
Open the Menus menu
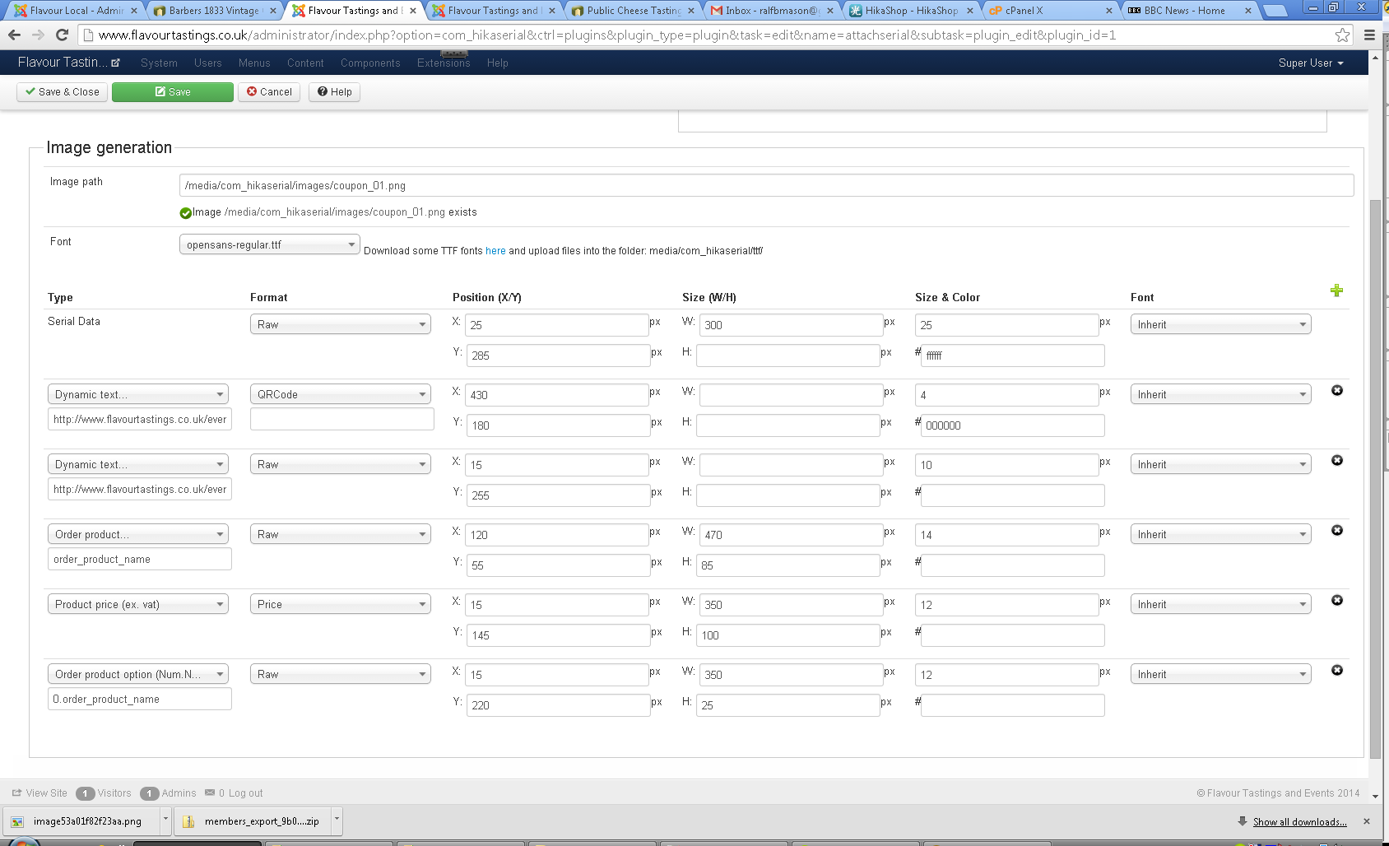coord(254,63)
